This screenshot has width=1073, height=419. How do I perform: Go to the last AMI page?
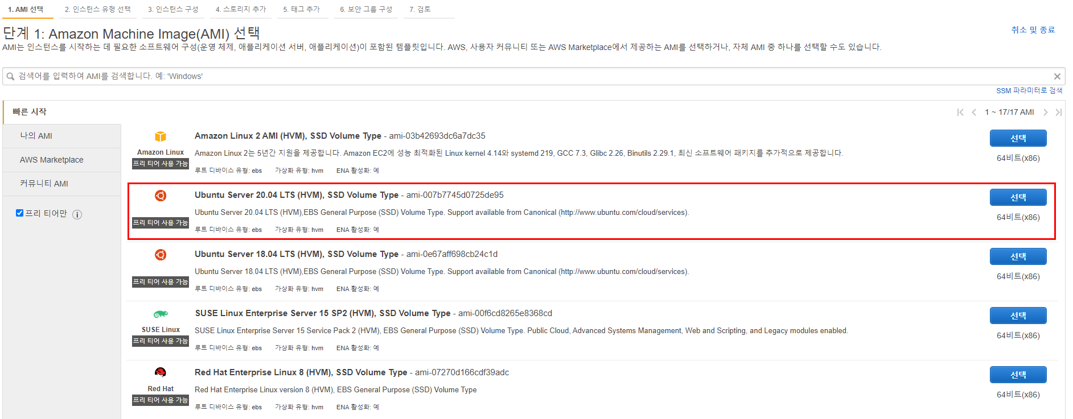coord(1058,112)
